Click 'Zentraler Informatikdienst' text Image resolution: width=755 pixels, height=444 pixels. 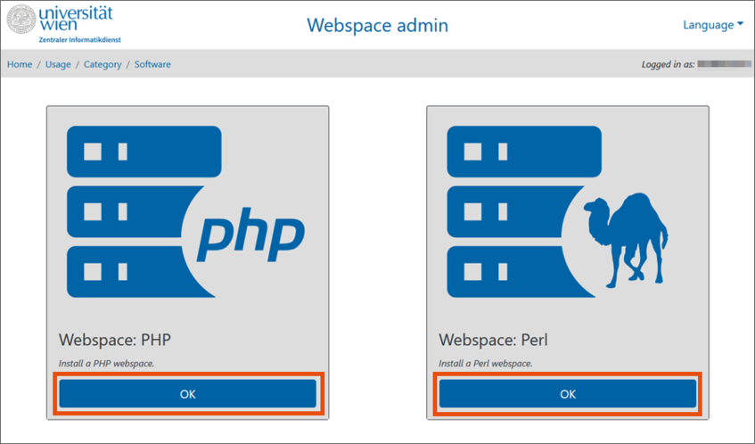(x=80, y=40)
